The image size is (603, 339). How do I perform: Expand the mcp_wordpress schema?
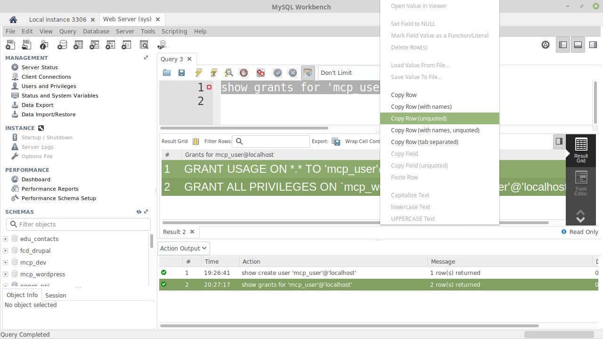pyautogui.click(x=5, y=274)
